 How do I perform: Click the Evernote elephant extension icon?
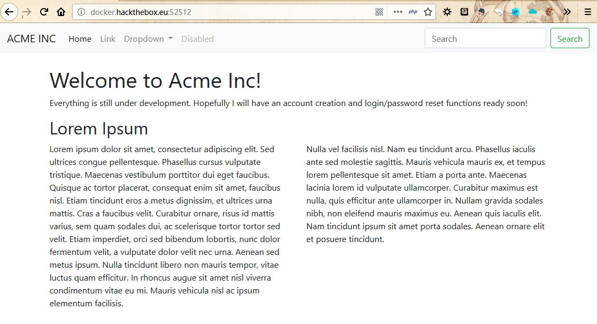tap(481, 12)
